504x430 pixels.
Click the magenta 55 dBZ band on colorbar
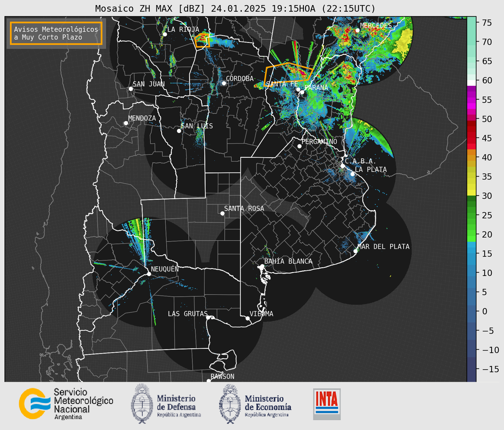pos(471,100)
